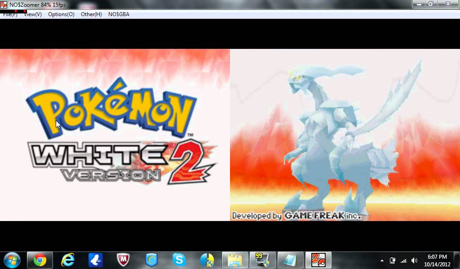Click the Show desktop strip after clock

[x=457, y=260]
